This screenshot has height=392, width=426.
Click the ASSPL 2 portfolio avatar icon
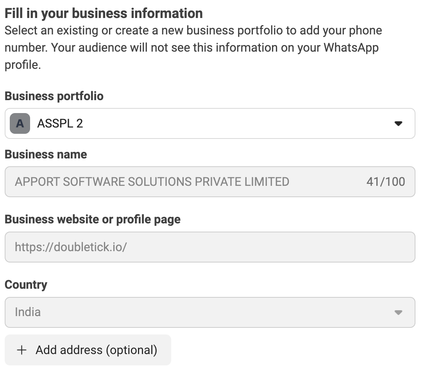point(20,124)
